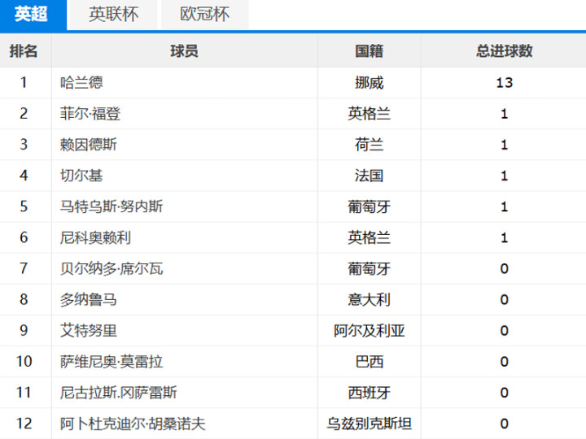This screenshot has width=586, height=439.
Task: Click rank number 5 beside 马特乌斯·努内斯
Action: tap(24, 206)
